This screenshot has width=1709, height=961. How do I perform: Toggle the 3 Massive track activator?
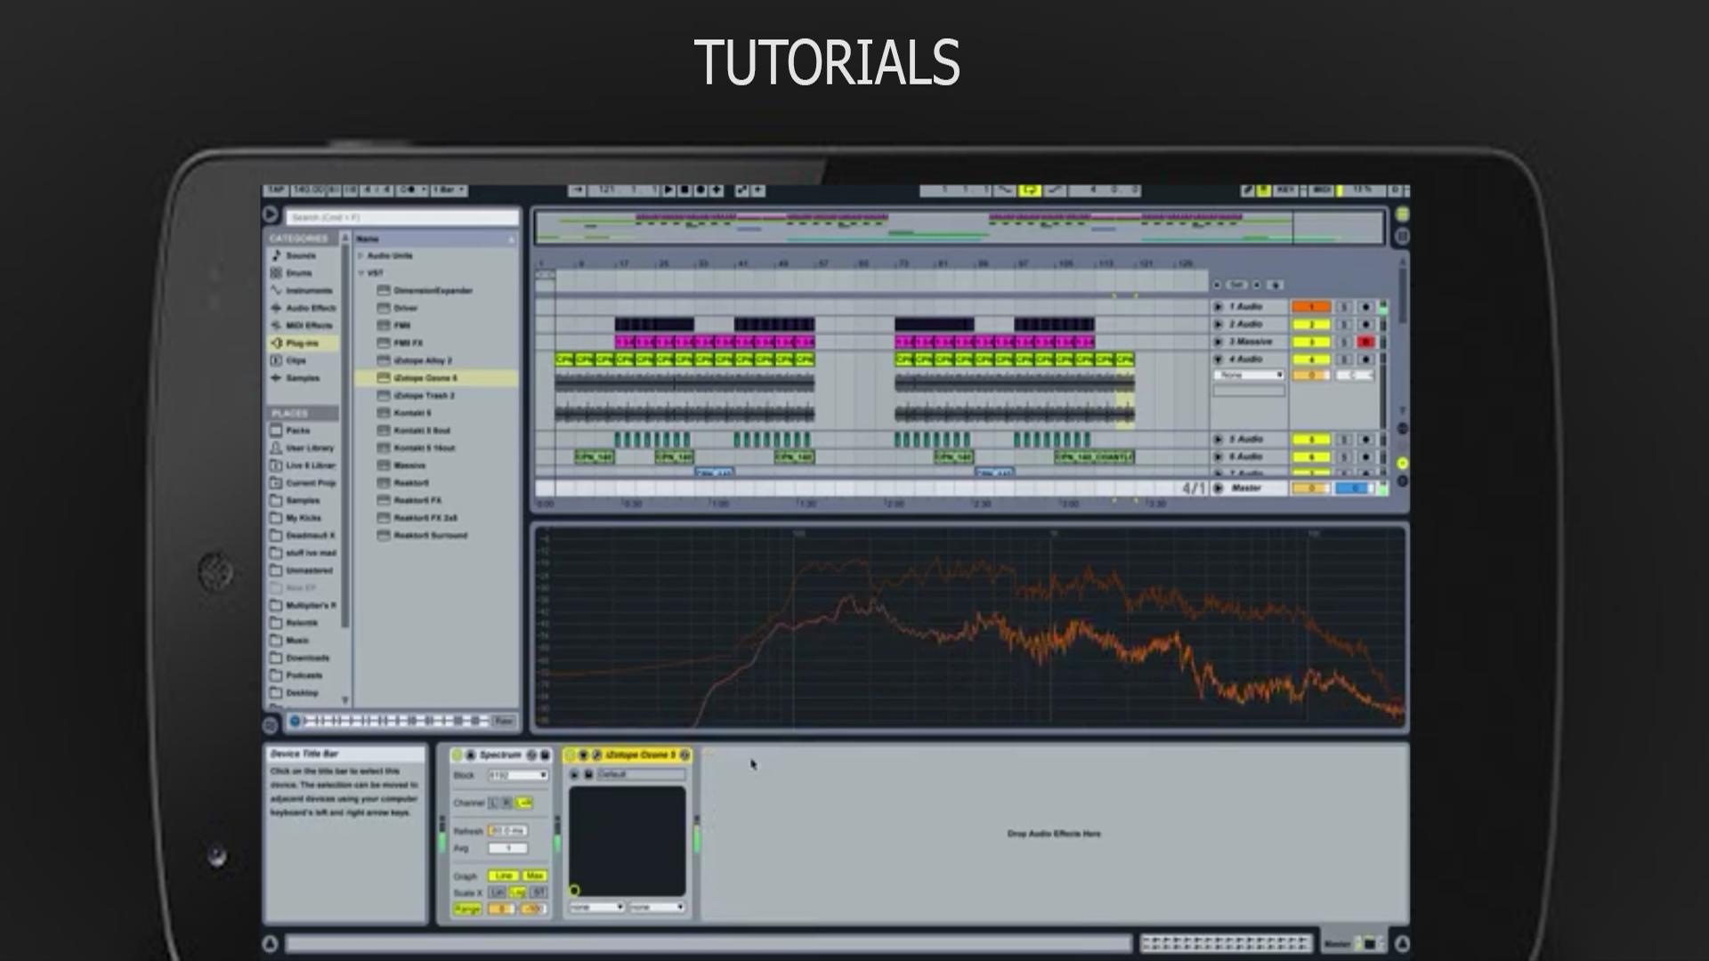coord(1310,342)
